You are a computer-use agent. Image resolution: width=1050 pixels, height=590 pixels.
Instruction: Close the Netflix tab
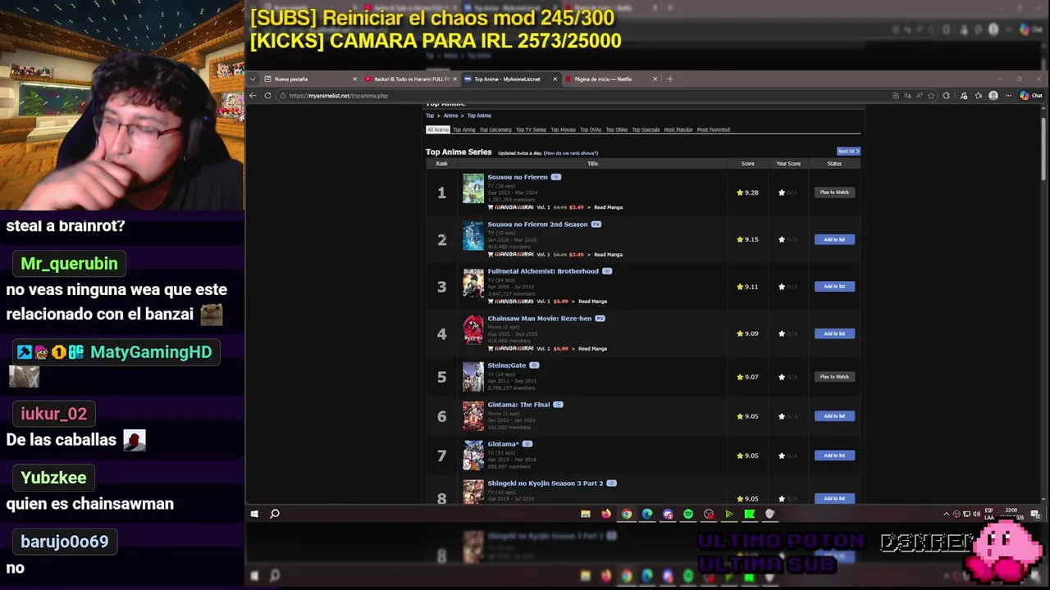pos(655,79)
